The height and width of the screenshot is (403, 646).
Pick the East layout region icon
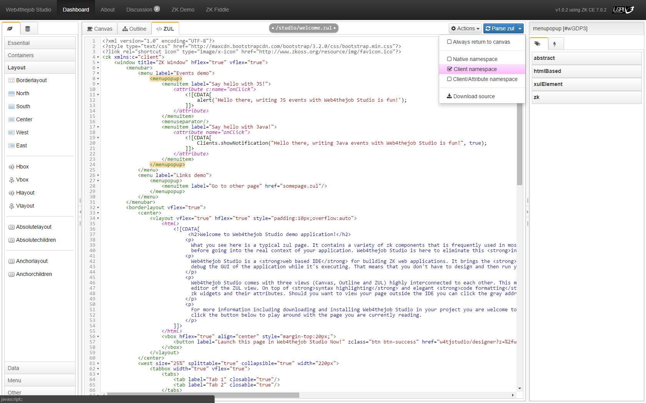click(x=12, y=146)
